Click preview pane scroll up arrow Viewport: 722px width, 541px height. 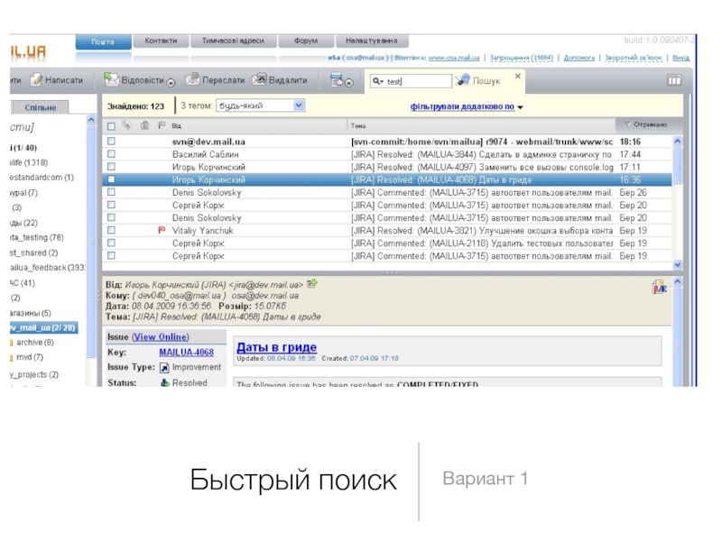[678, 281]
